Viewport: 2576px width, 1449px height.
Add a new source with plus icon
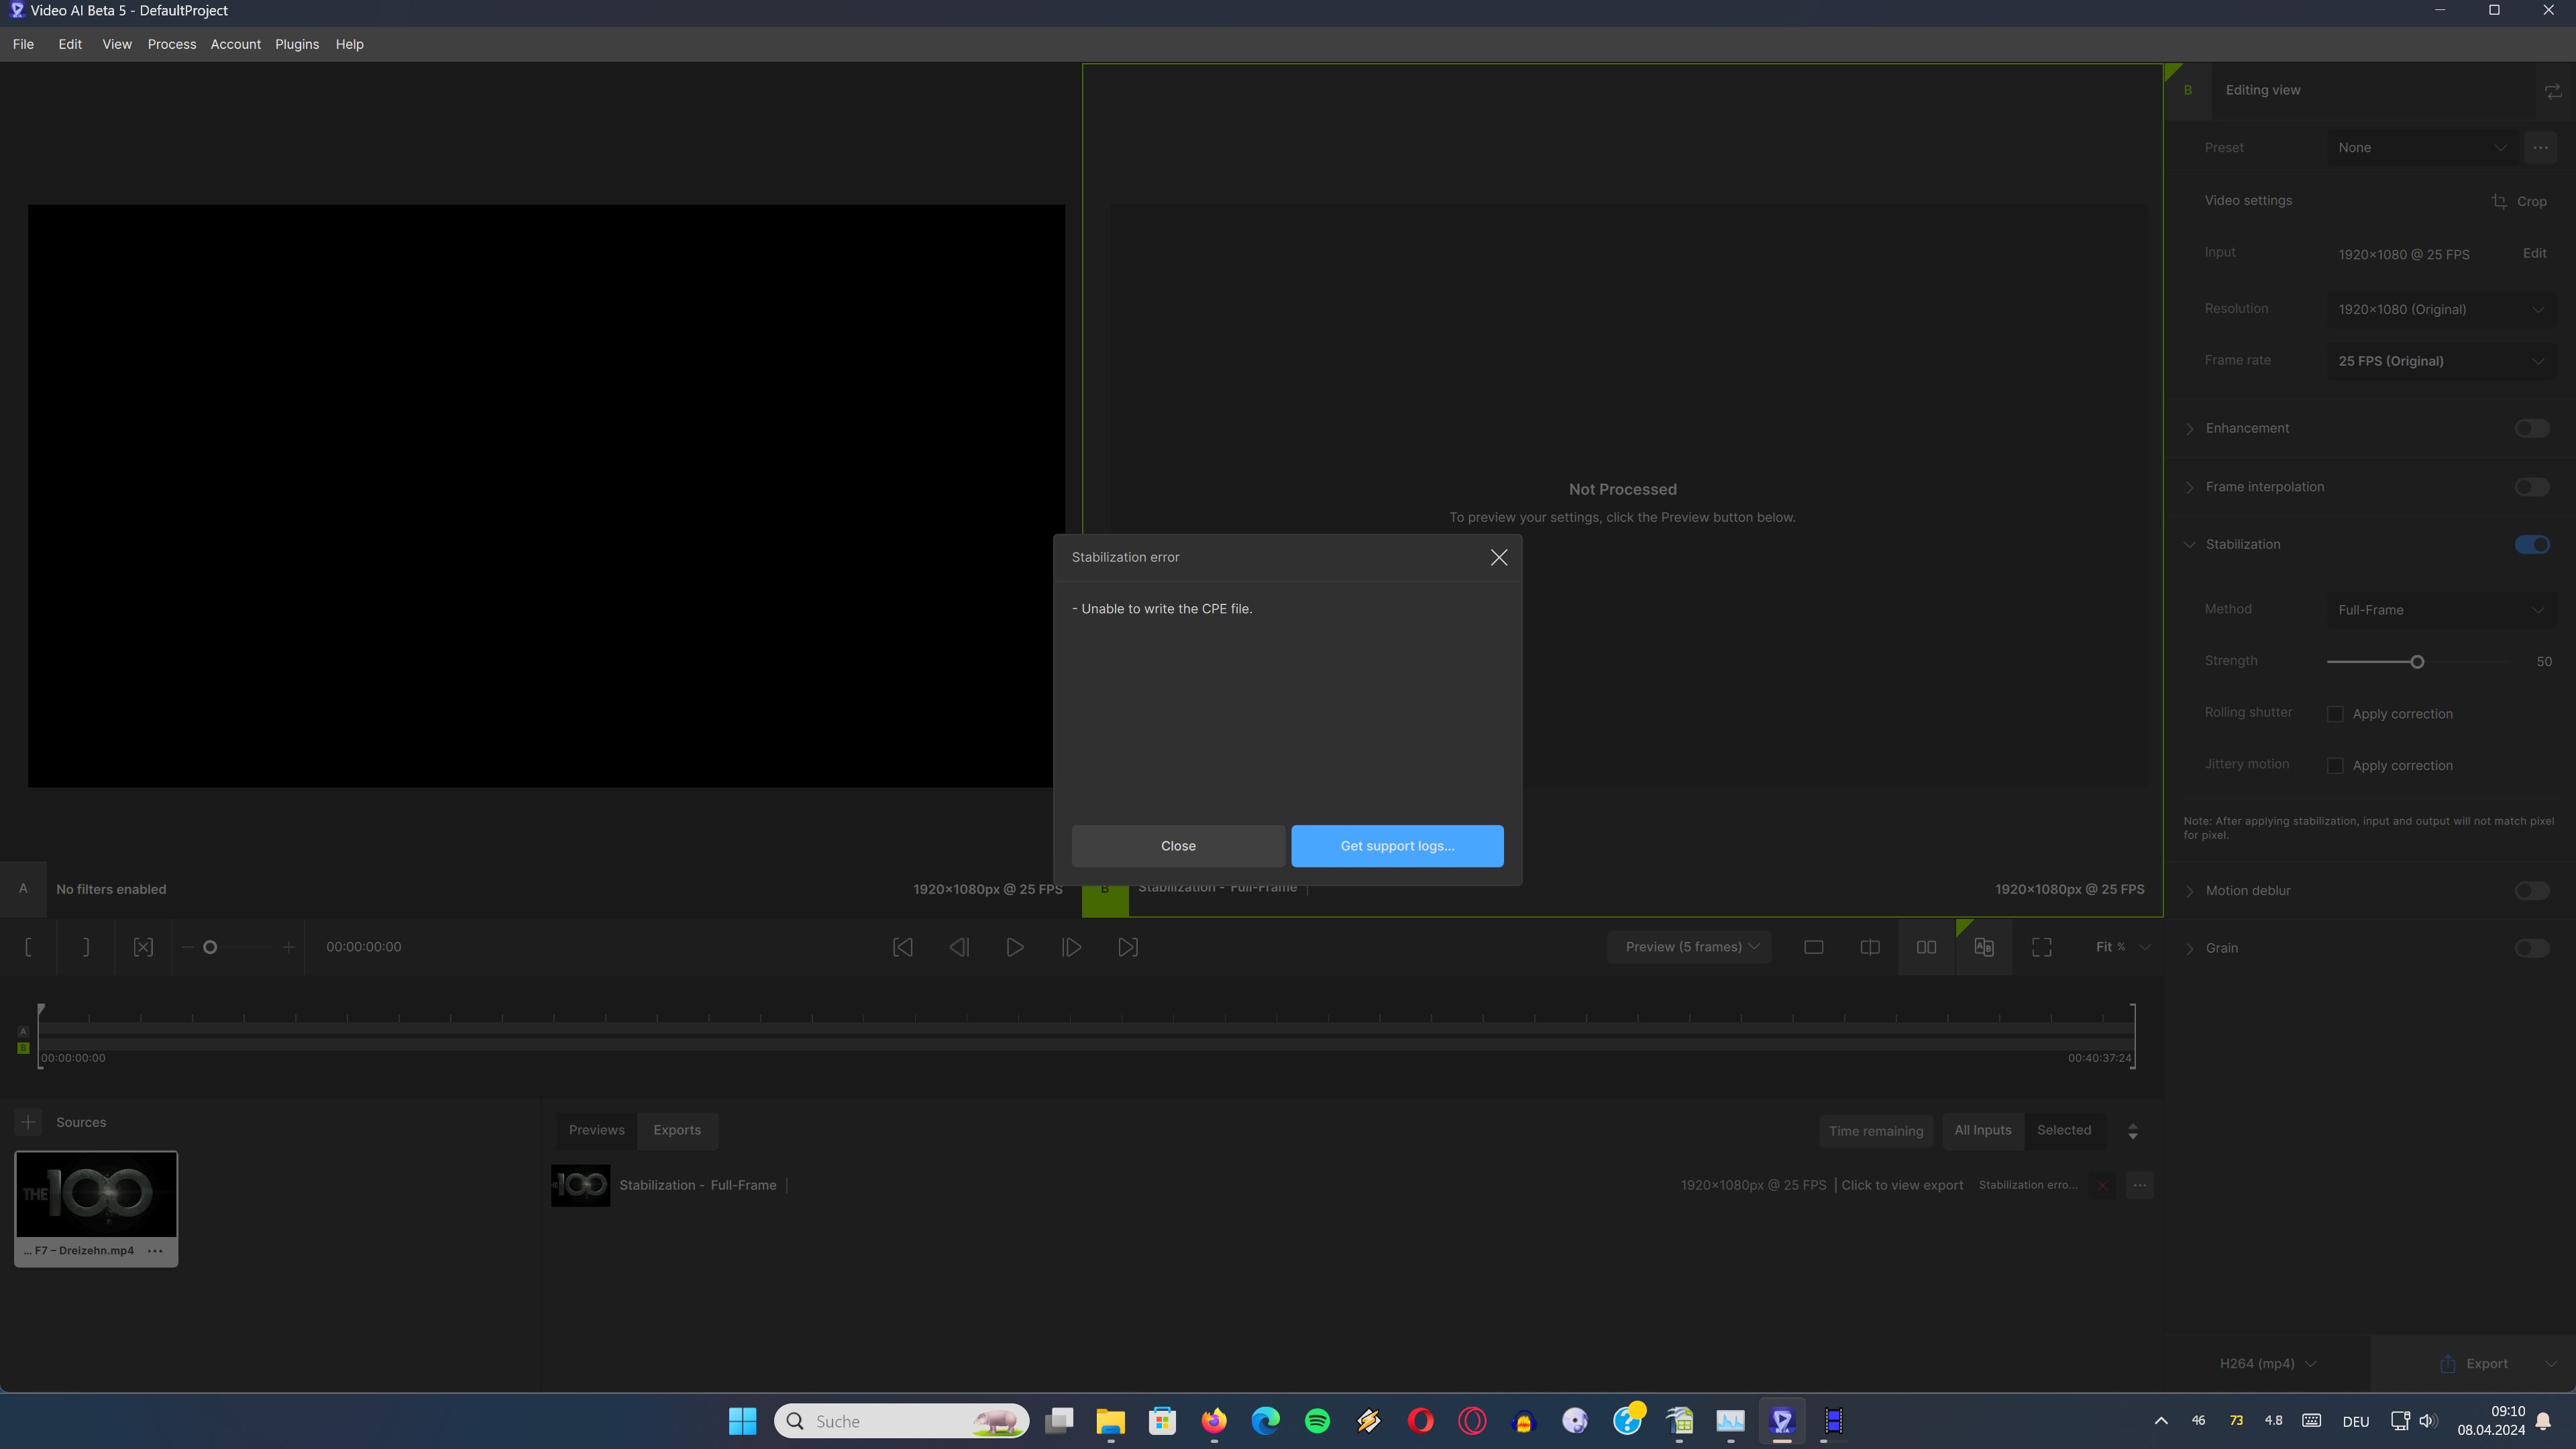[x=28, y=1122]
